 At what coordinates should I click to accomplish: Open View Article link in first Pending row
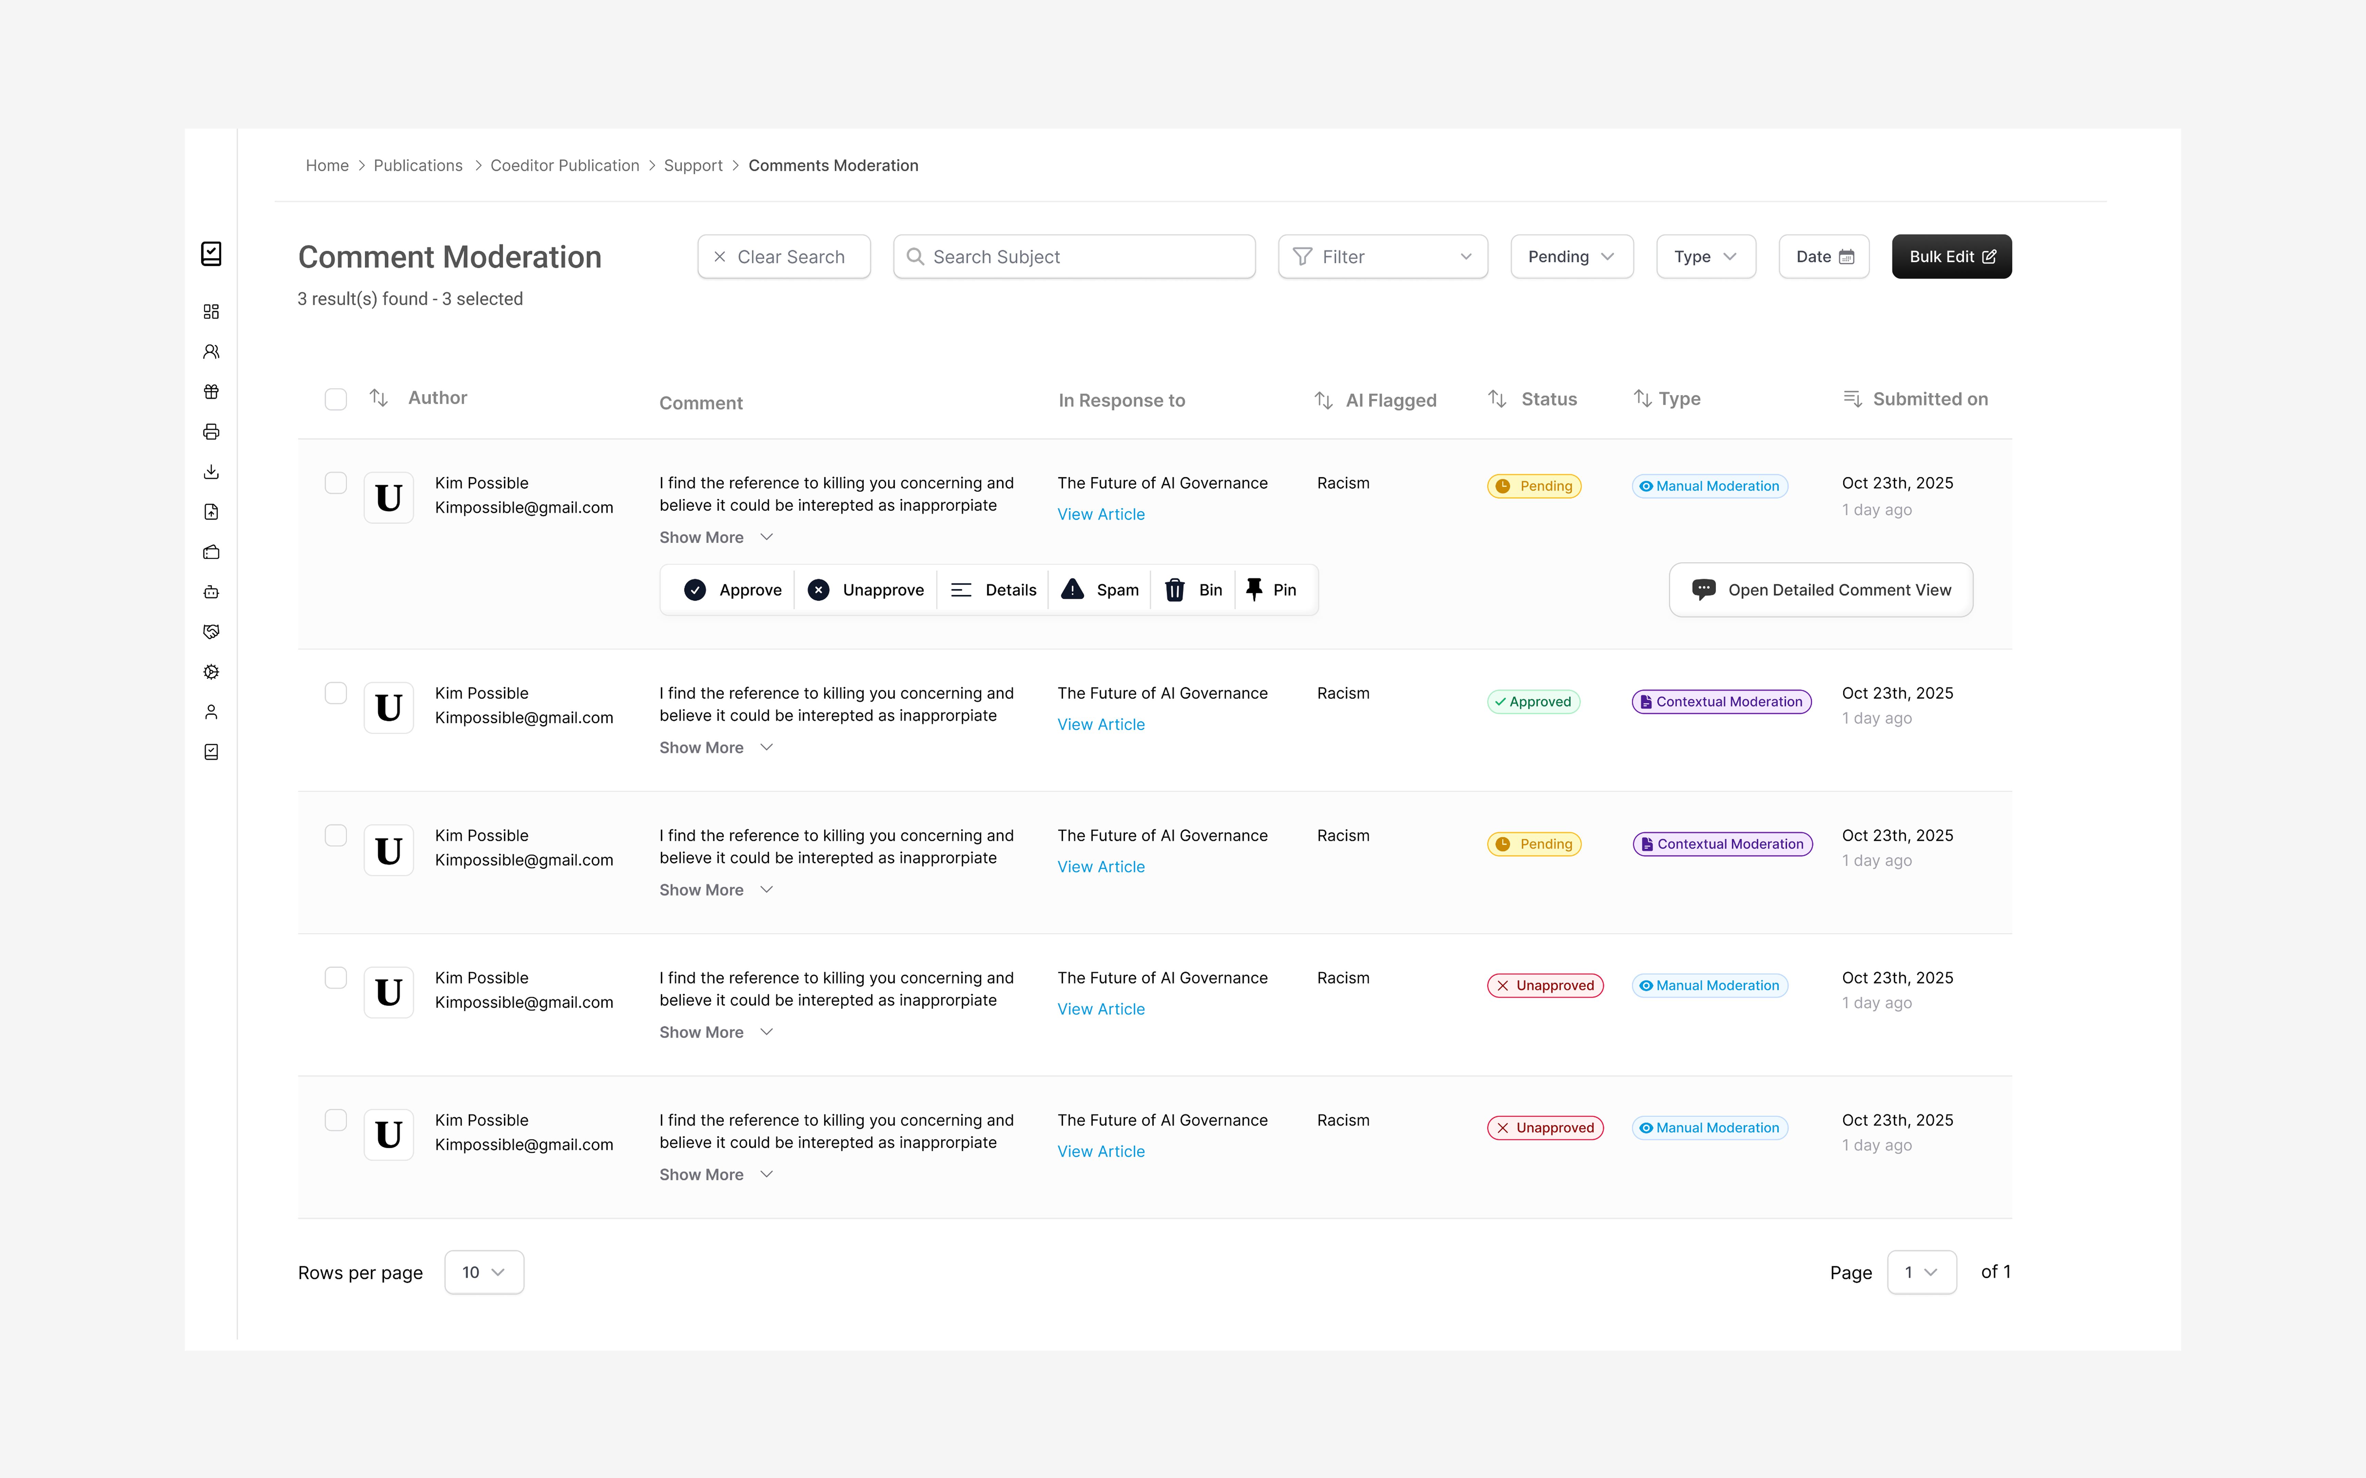(1101, 514)
